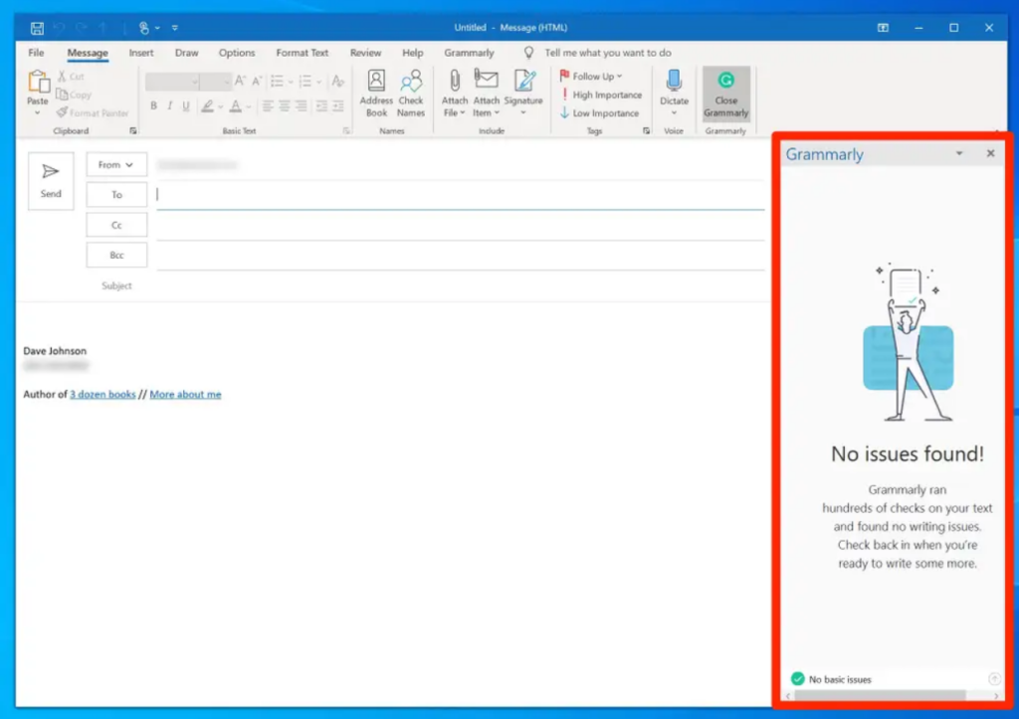This screenshot has width=1019, height=719.
Task: Open the Tags group dialog launcher
Action: (x=646, y=131)
